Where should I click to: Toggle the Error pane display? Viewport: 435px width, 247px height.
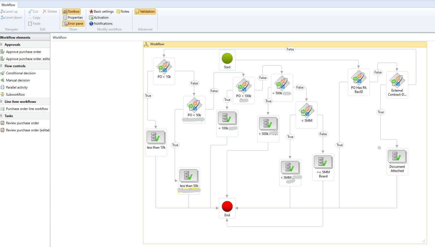click(x=73, y=24)
